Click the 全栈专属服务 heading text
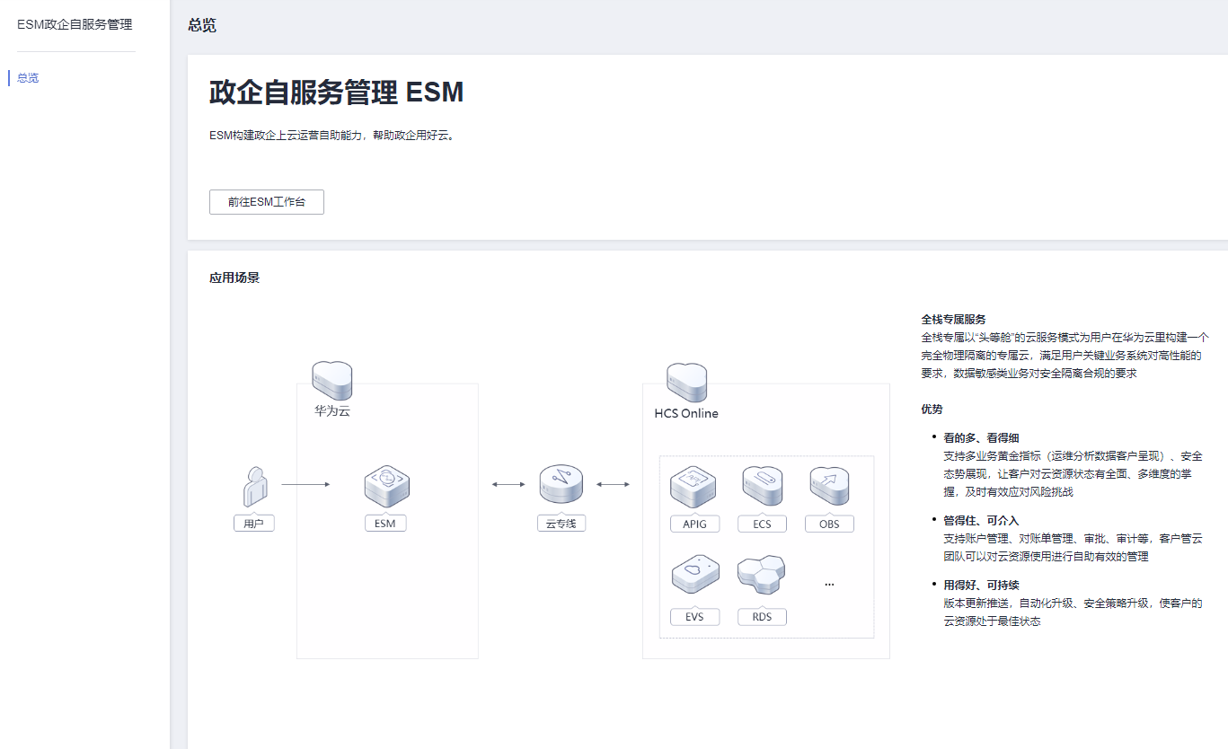 (x=953, y=320)
